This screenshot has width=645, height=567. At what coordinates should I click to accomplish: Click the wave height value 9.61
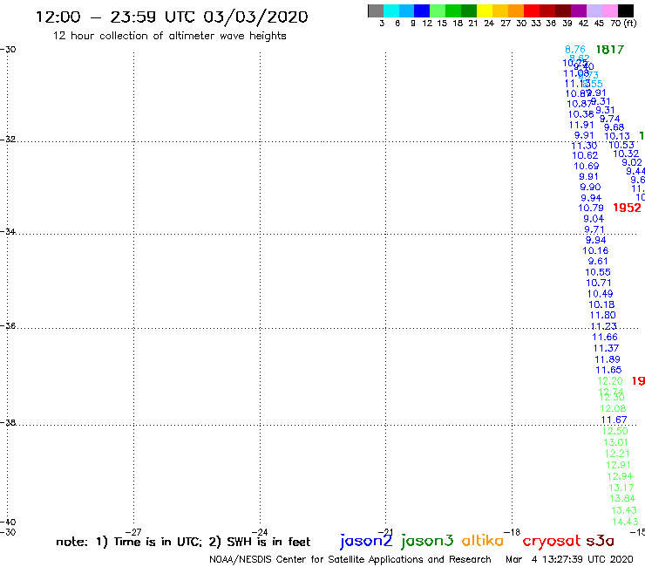click(x=598, y=261)
